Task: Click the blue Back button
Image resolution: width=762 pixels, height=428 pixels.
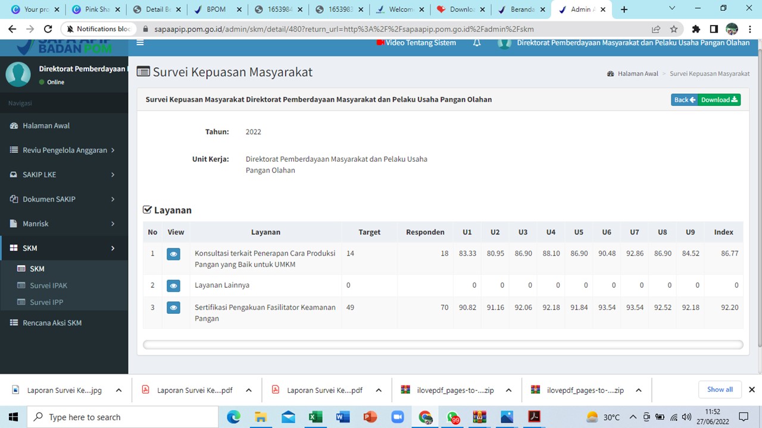Action: click(684, 100)
